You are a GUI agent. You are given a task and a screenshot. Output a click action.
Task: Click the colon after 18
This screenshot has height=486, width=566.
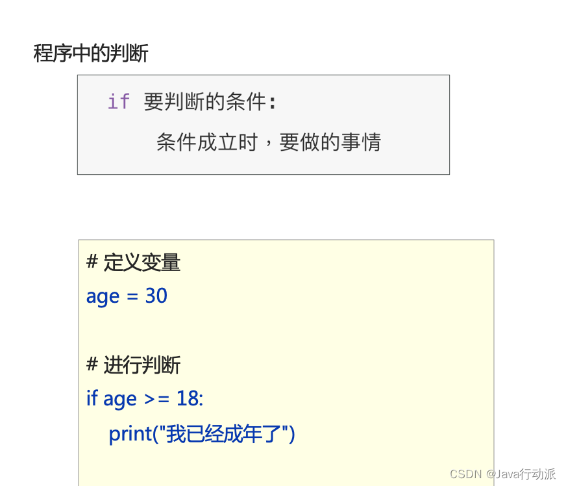(x=201, y=399)
